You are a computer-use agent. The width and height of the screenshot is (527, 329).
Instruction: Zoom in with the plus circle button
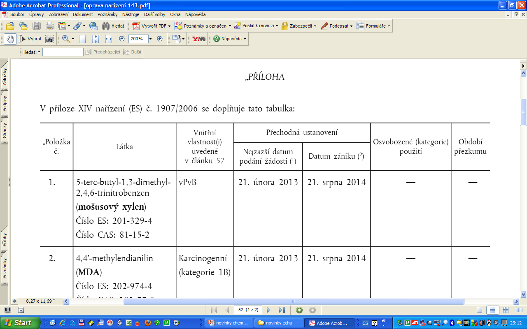click(x=160, y=39)
